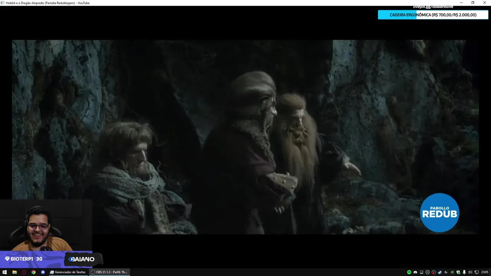This screenshot has height=276, width=491.
Task: Click the BAIANO channel name label
Action: pyautogui.click(x=82, y=259)
